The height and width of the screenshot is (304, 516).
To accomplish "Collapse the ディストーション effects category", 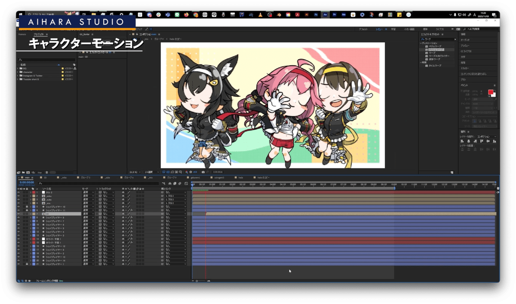I will tap(421, 43).
